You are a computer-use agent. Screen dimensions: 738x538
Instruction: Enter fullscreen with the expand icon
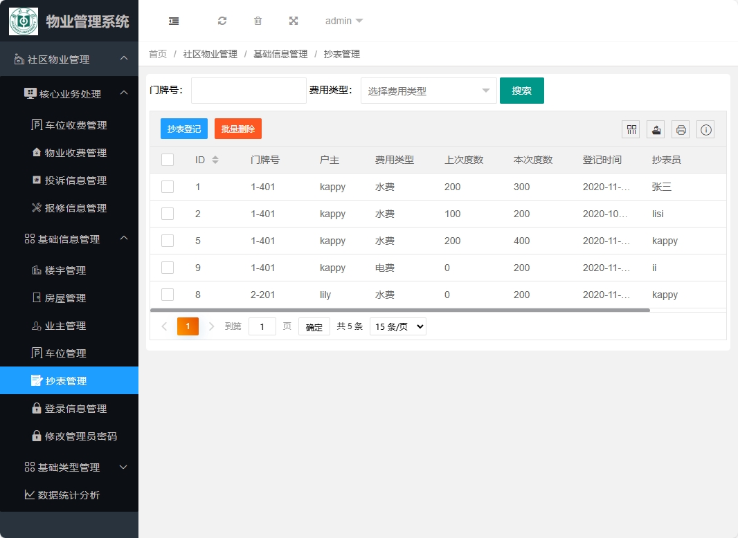294,21
